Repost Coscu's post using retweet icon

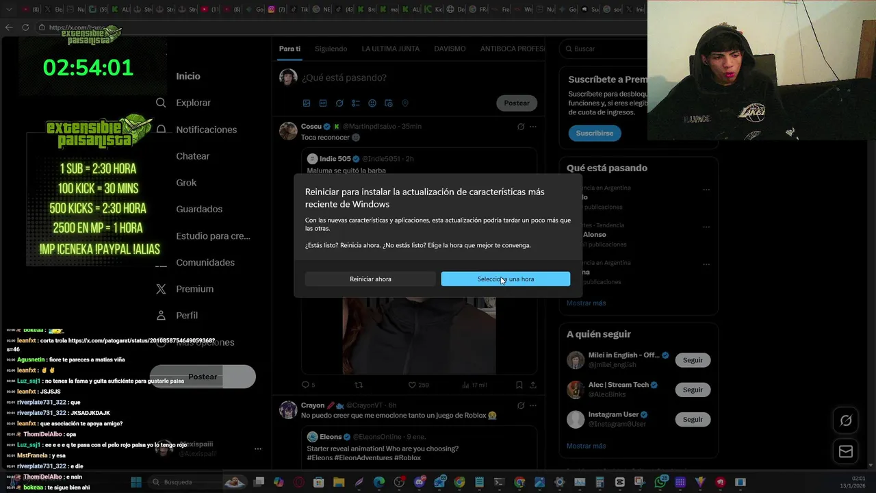click(x=358, y=385)
